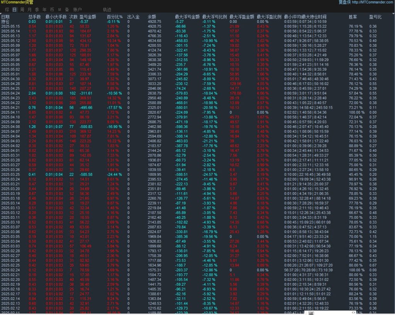This screenshot has height=315, width=395.
Task: Click the 盈亏金额 column header
Action: click(88, 17)
